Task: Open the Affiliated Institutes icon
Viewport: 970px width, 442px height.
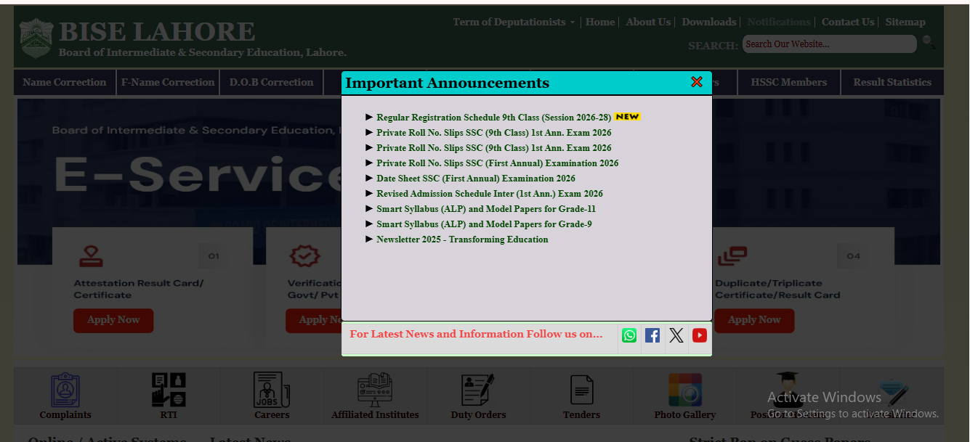Action: [375, 390]
